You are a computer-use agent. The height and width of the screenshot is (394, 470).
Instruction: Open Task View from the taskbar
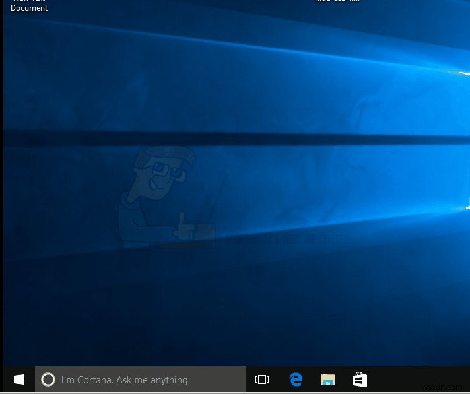point(262,379)
